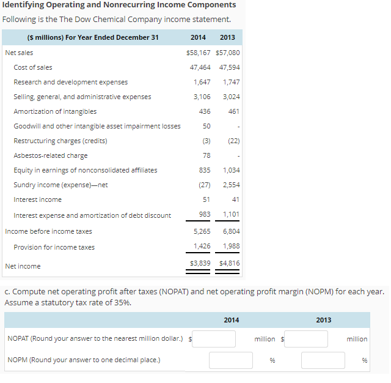Click the 2013 NOPAT input field
391x383 pixels.
(x=306, y=339)
